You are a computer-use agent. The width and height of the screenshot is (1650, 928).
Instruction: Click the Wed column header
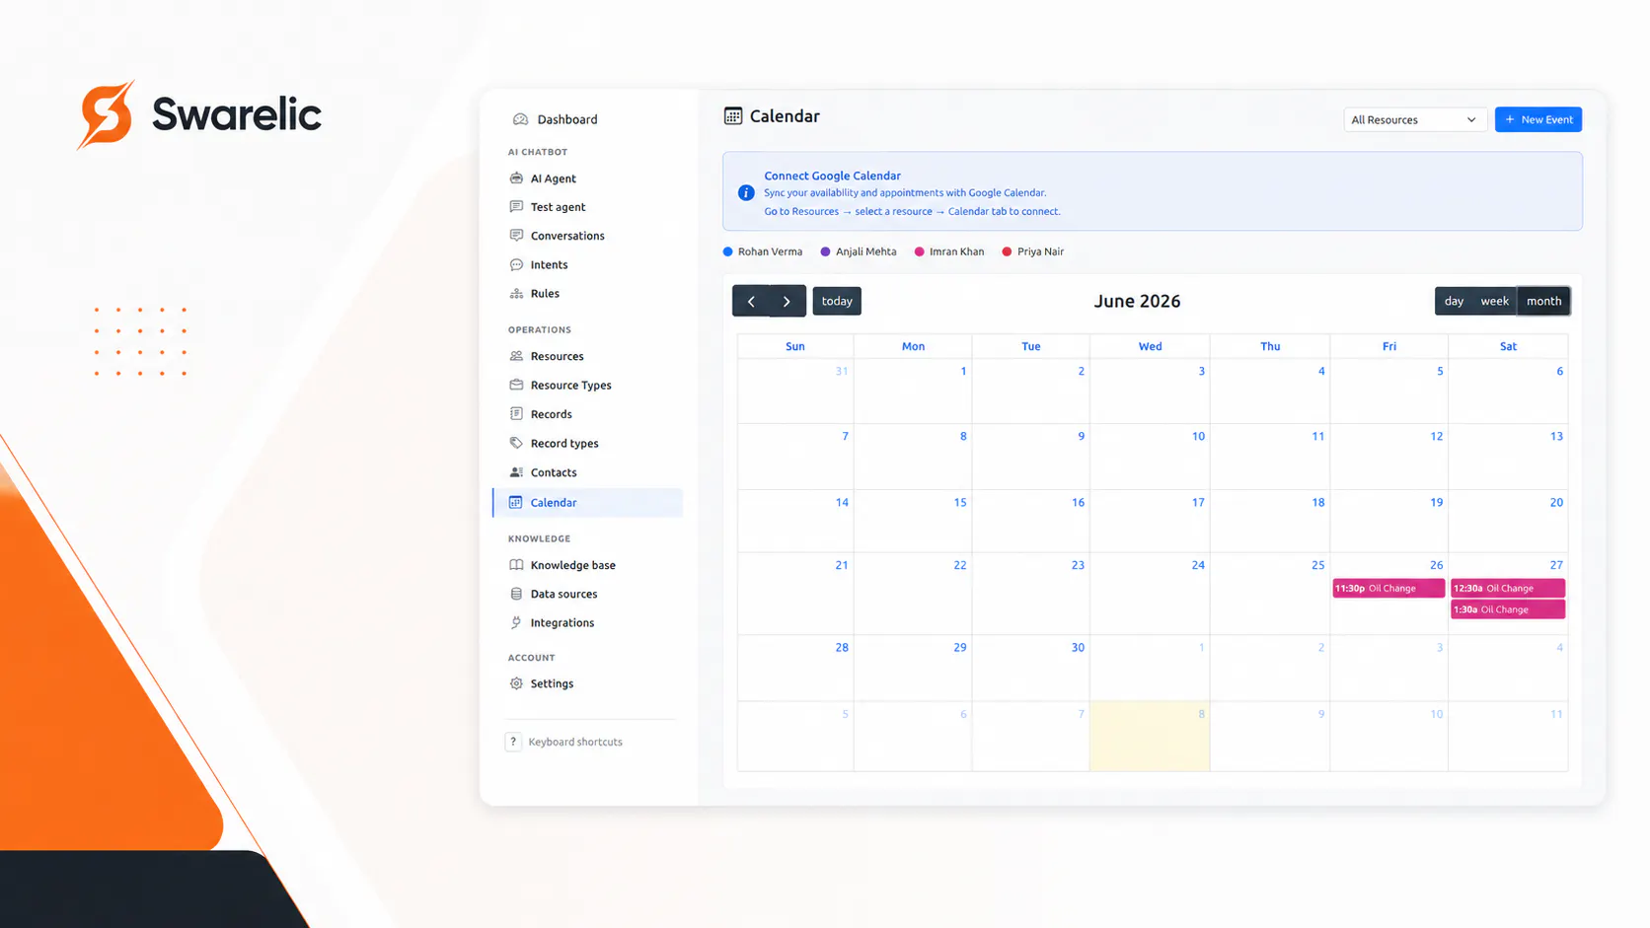(x=1150, y=346)
